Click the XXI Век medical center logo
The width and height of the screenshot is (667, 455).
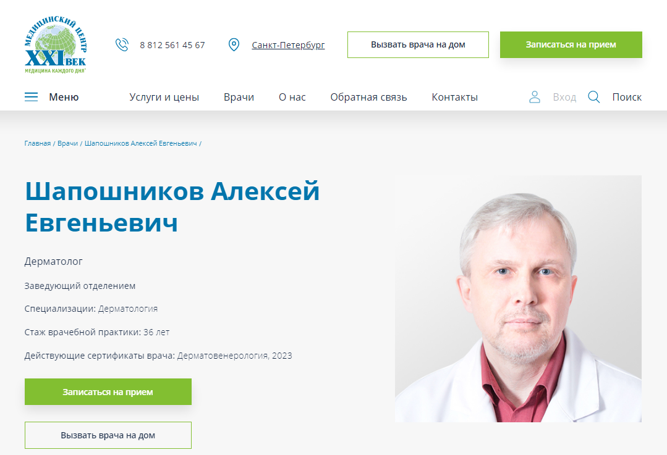tap(56, 44)
